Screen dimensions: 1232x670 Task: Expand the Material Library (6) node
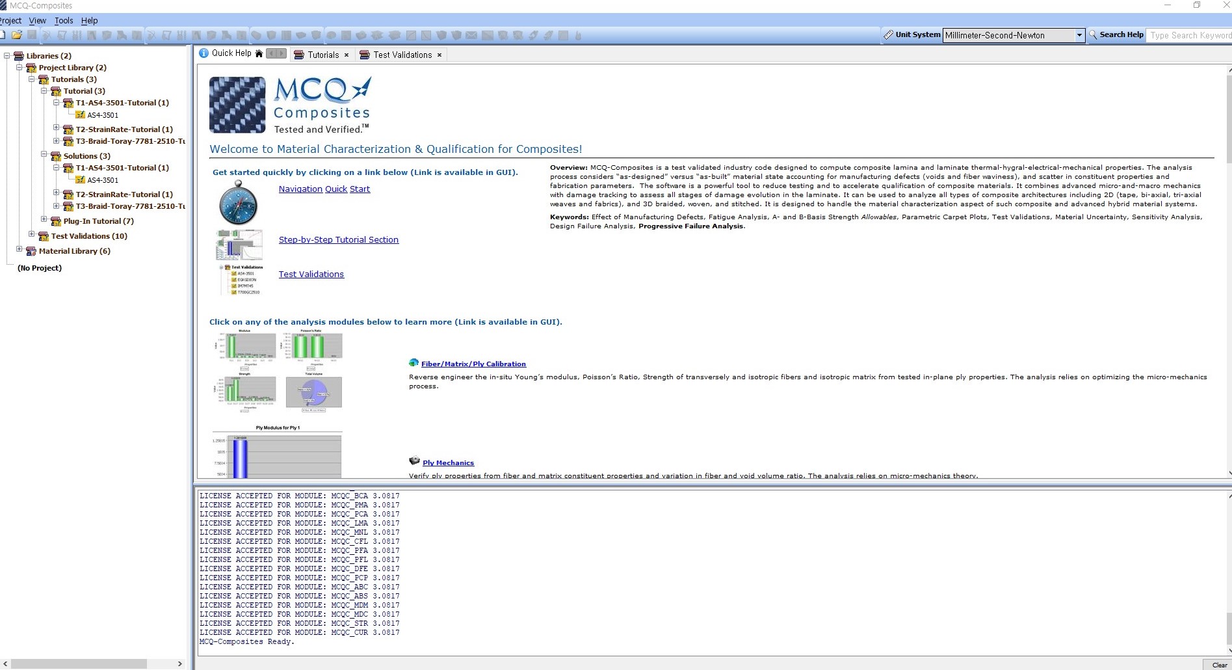[20, 250]
